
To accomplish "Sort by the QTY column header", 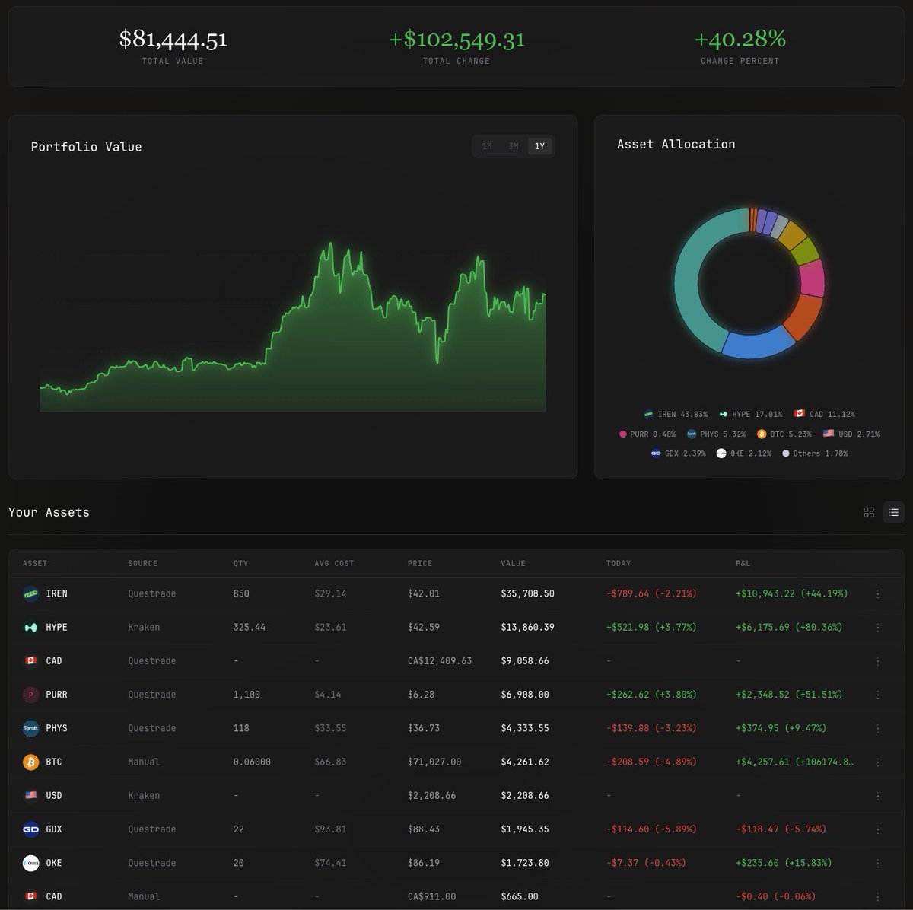I will coord(240,564).
